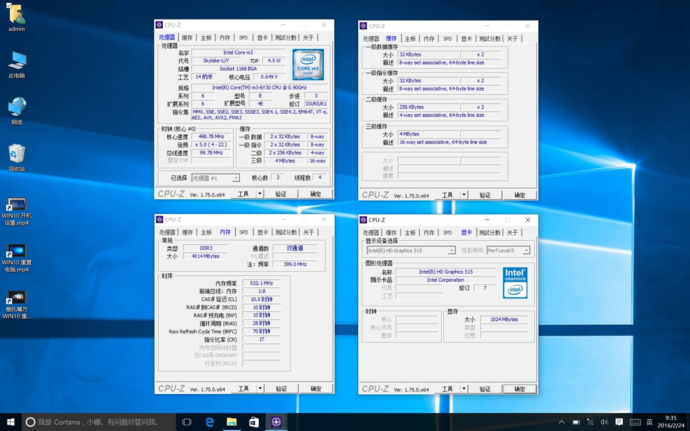Launch Microsoft Edge from the taskbar

209,421
